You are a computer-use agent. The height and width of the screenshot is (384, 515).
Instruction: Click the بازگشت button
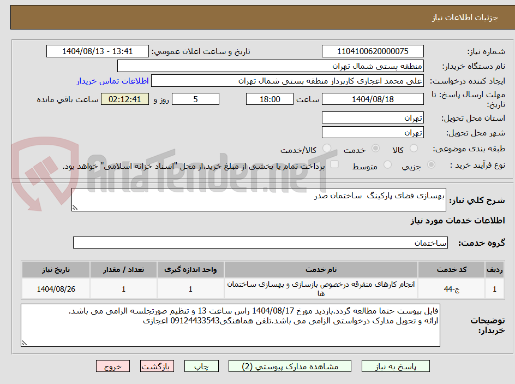(157, 366)
